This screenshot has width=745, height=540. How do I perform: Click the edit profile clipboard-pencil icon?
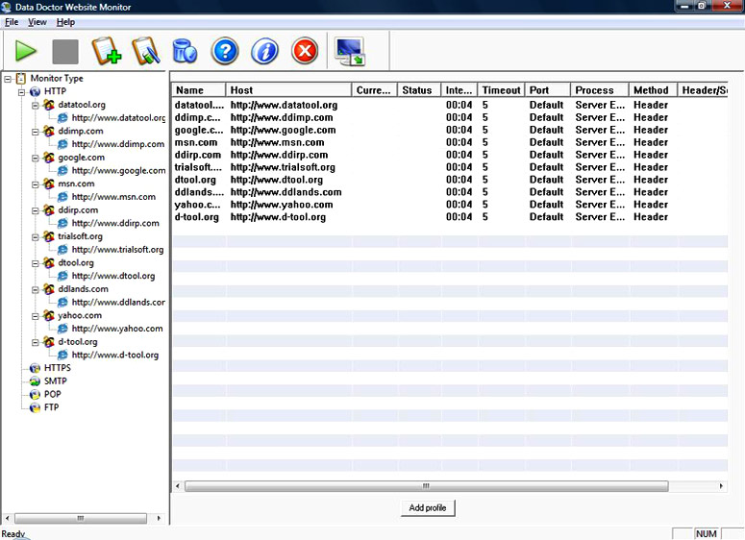point(146,51)
